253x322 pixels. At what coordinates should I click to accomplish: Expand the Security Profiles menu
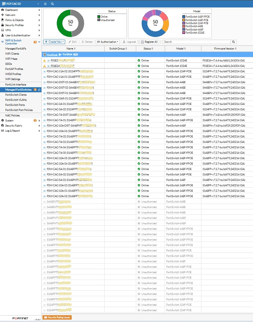point(21,25)
